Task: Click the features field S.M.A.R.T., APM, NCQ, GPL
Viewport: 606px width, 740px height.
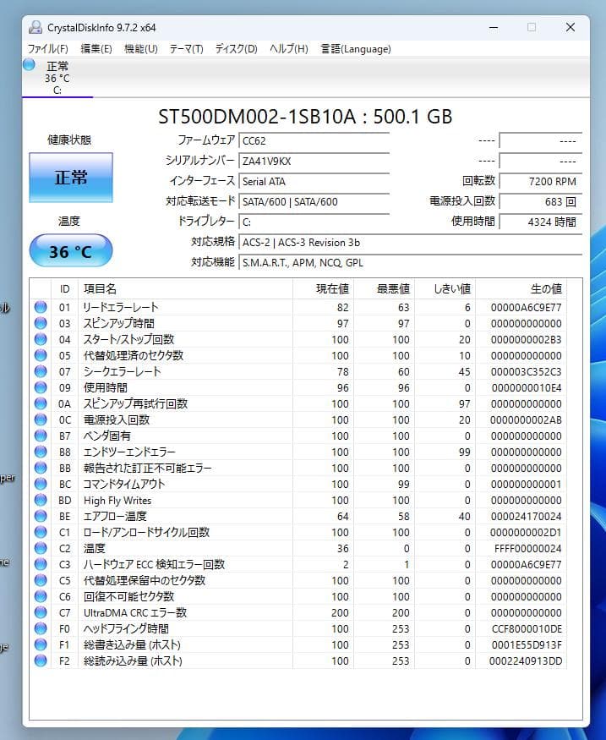Action: pyautogui.click(x=410, y=262)
